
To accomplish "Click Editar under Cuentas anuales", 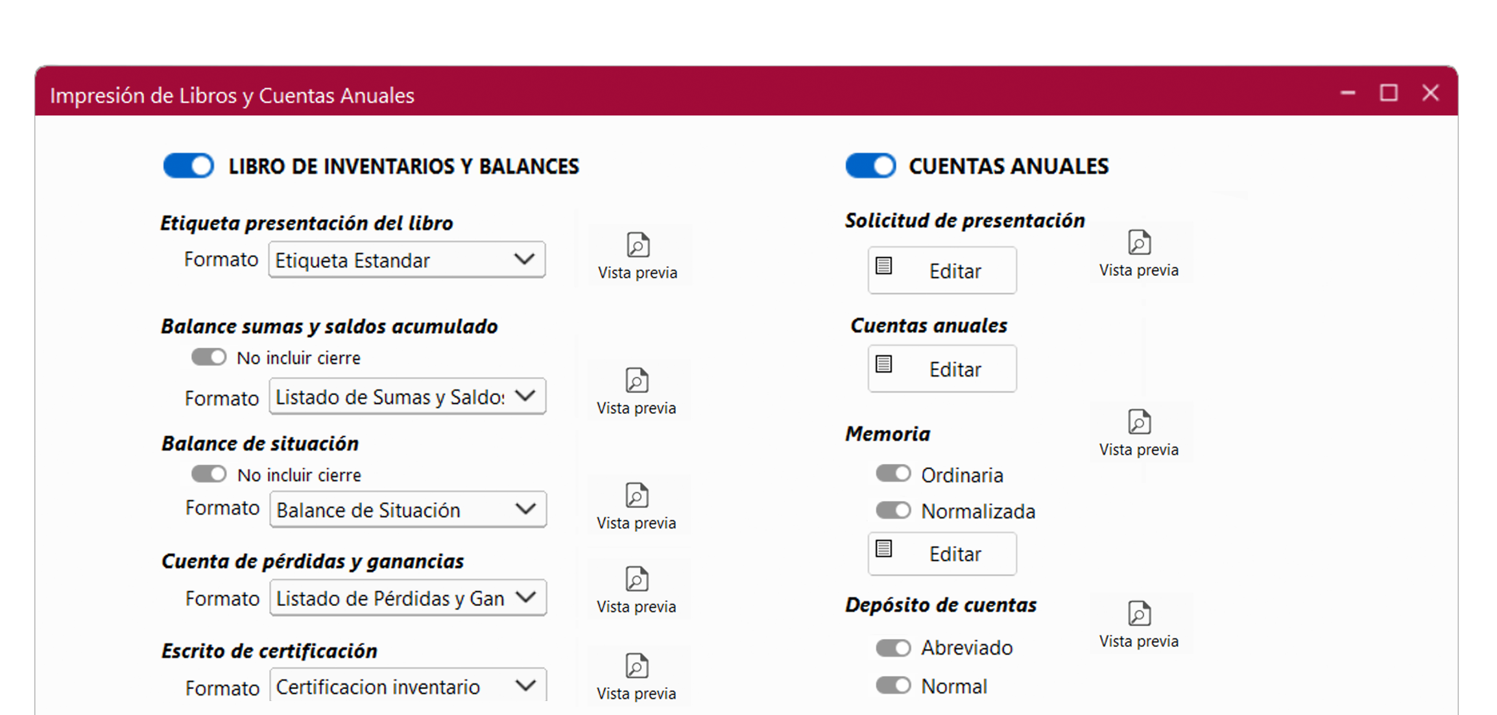I will 942,369.
